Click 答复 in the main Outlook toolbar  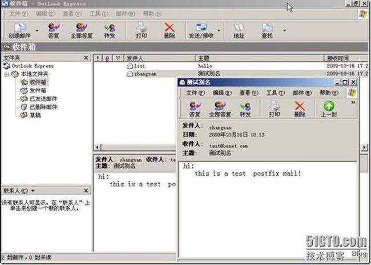[54, 30]
